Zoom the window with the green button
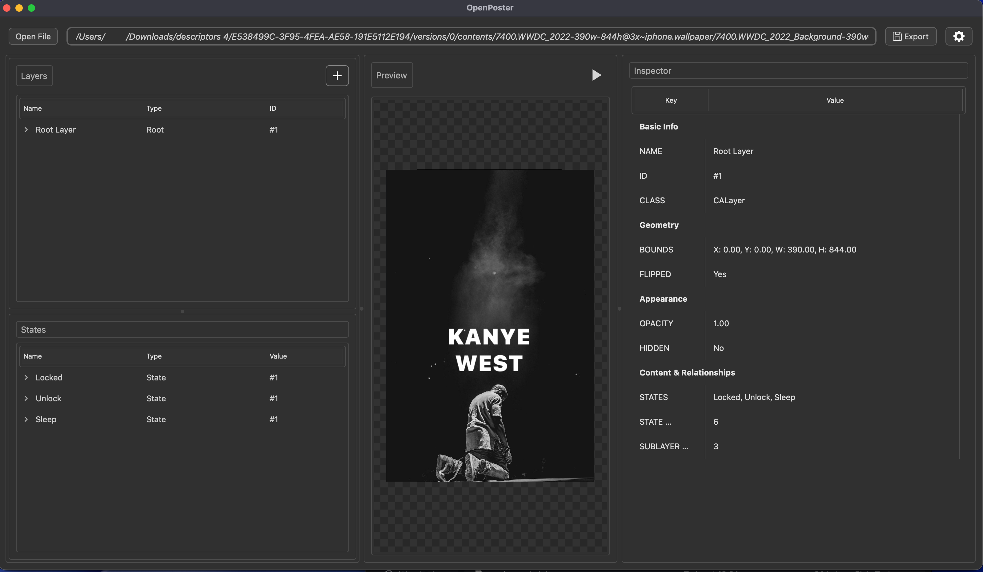The height and width of the screenshot is (572, 983). 32,8
